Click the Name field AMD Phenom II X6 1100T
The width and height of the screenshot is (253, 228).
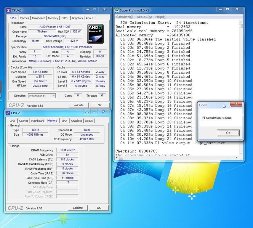[55, 27]
